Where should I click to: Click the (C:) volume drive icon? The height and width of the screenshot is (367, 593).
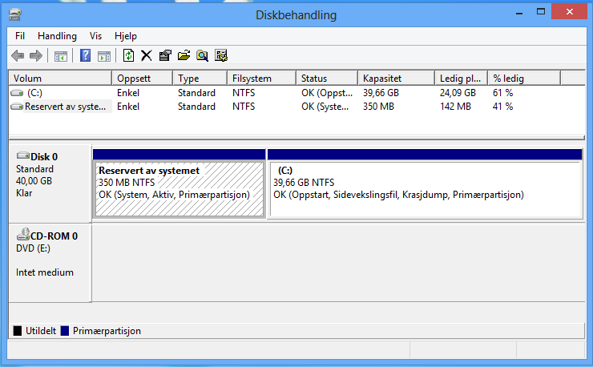point(17,93)
